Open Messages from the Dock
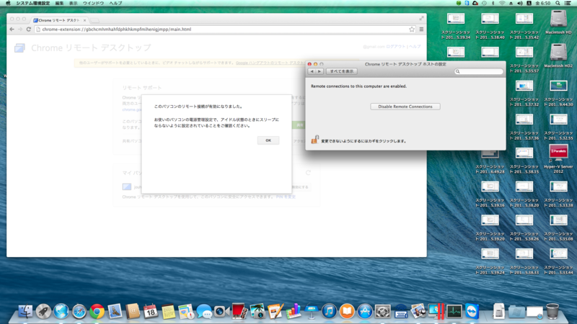The width and height of the screenshot is (577, 324). [x=204, y=311]
